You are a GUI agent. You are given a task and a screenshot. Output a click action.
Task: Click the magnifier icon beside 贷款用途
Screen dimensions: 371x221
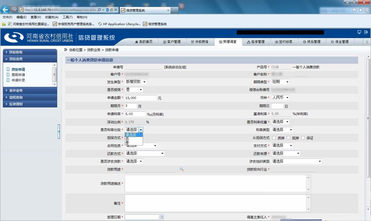click(182, 169)
